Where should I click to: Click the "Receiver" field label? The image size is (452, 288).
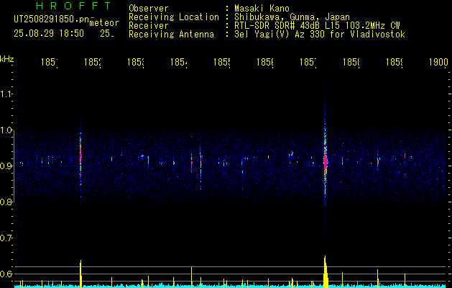point(149,26)
